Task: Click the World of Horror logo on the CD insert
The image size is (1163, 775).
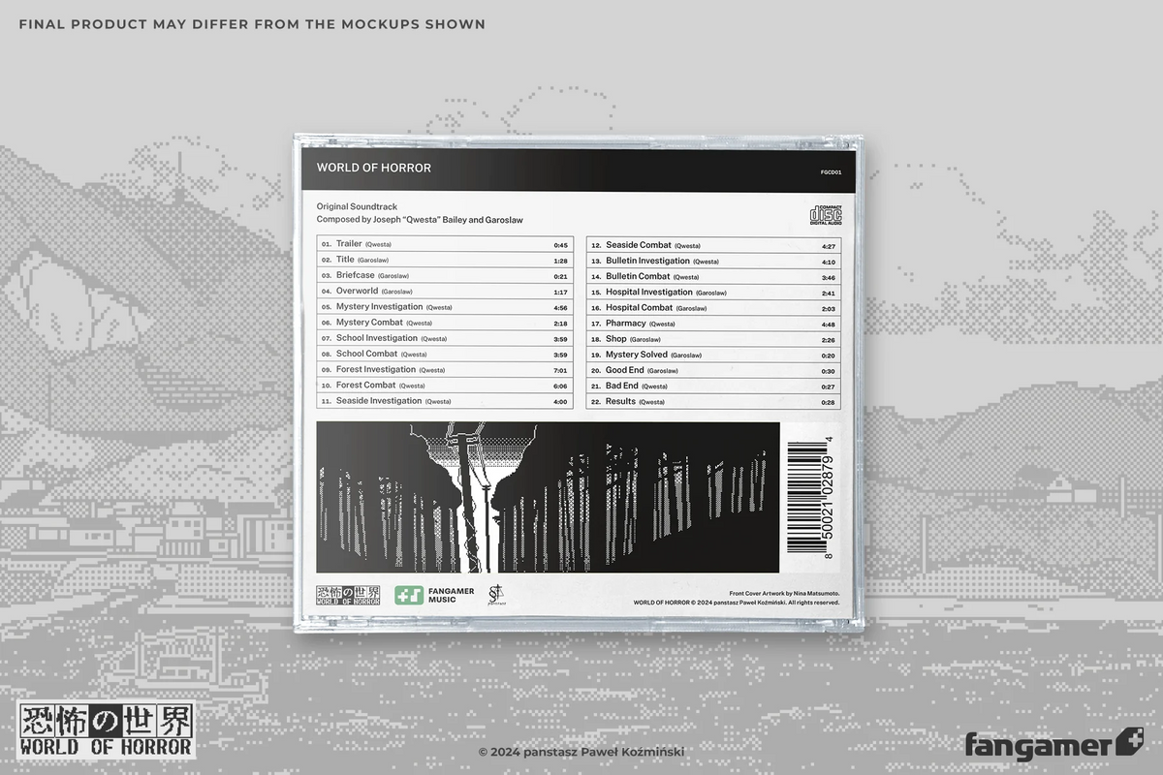Action: point(348,595)
